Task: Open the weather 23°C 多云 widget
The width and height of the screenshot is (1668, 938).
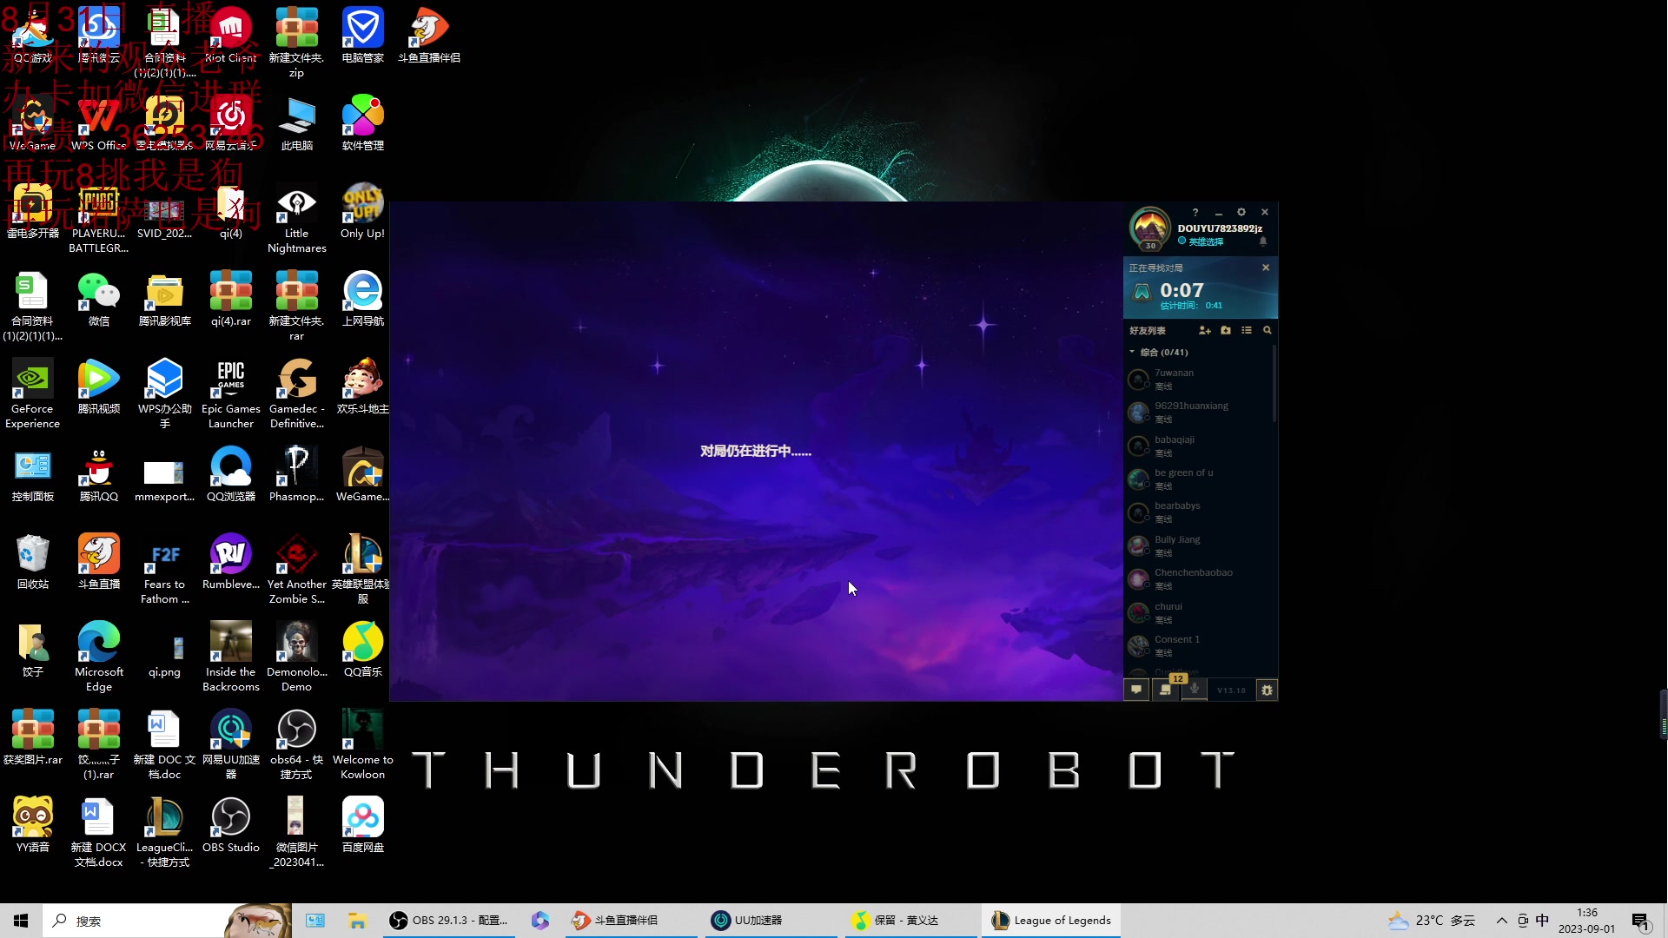Action: (1432, 921)
